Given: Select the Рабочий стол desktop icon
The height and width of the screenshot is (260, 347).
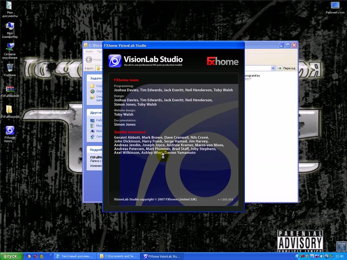Looking at the screenshot, I should pyautogui.click(x=335, y=8).
